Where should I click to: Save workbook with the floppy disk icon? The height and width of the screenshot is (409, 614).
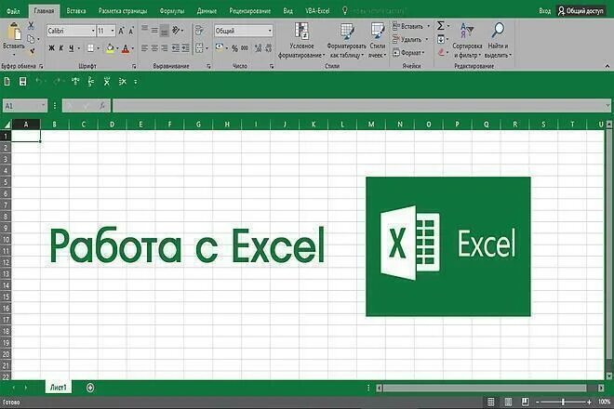(x=22, y=82)
